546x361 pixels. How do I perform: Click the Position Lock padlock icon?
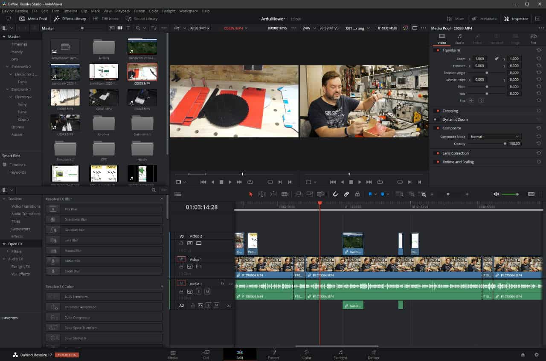tap(357, 194)
